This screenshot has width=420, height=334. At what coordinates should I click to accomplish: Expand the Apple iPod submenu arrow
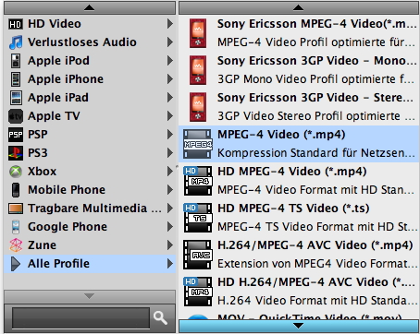pyautogui.click(x=170, y=61)
